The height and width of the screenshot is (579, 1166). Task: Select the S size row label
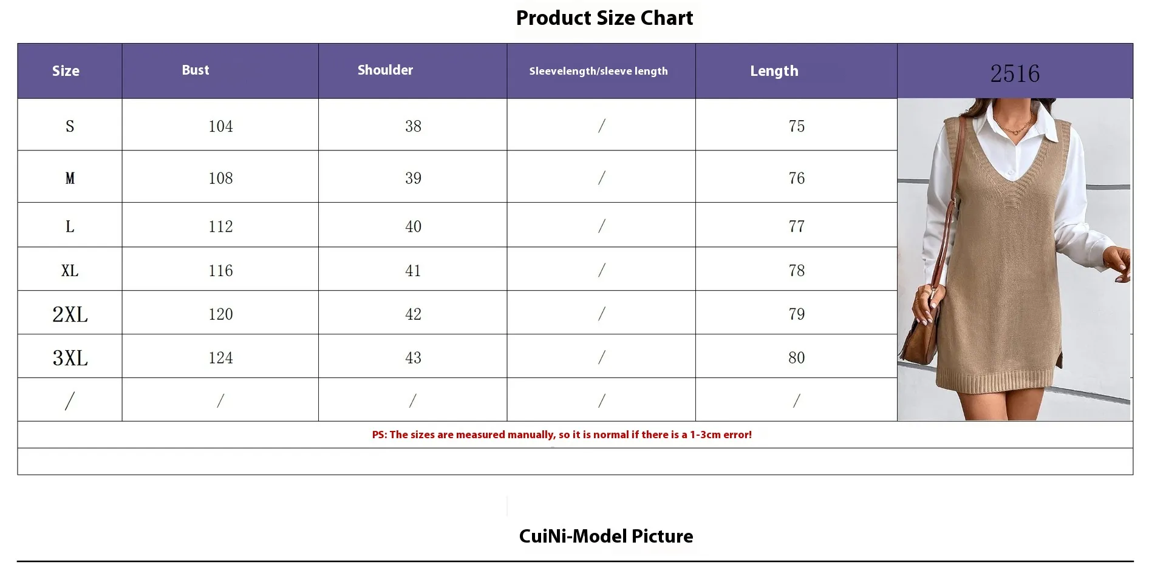[70, 126]
